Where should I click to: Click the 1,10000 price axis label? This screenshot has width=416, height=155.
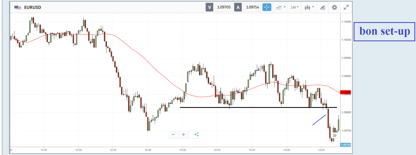(346, 40)
